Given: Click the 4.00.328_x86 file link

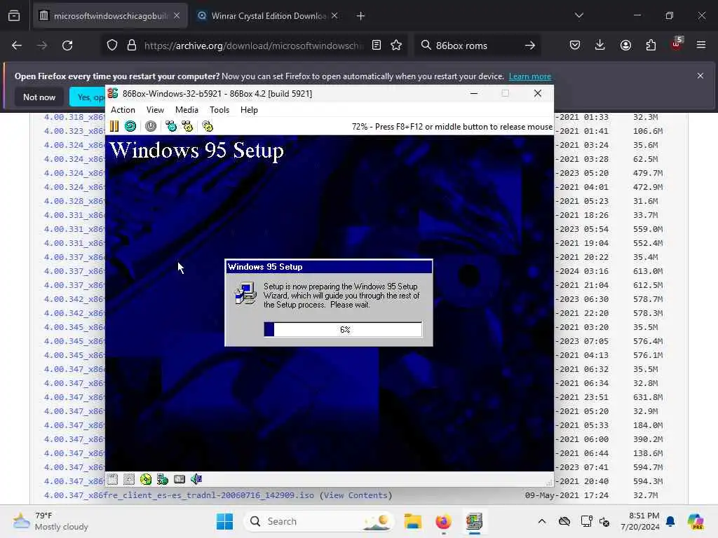Looking at the screenshot, I should (74, 201).
